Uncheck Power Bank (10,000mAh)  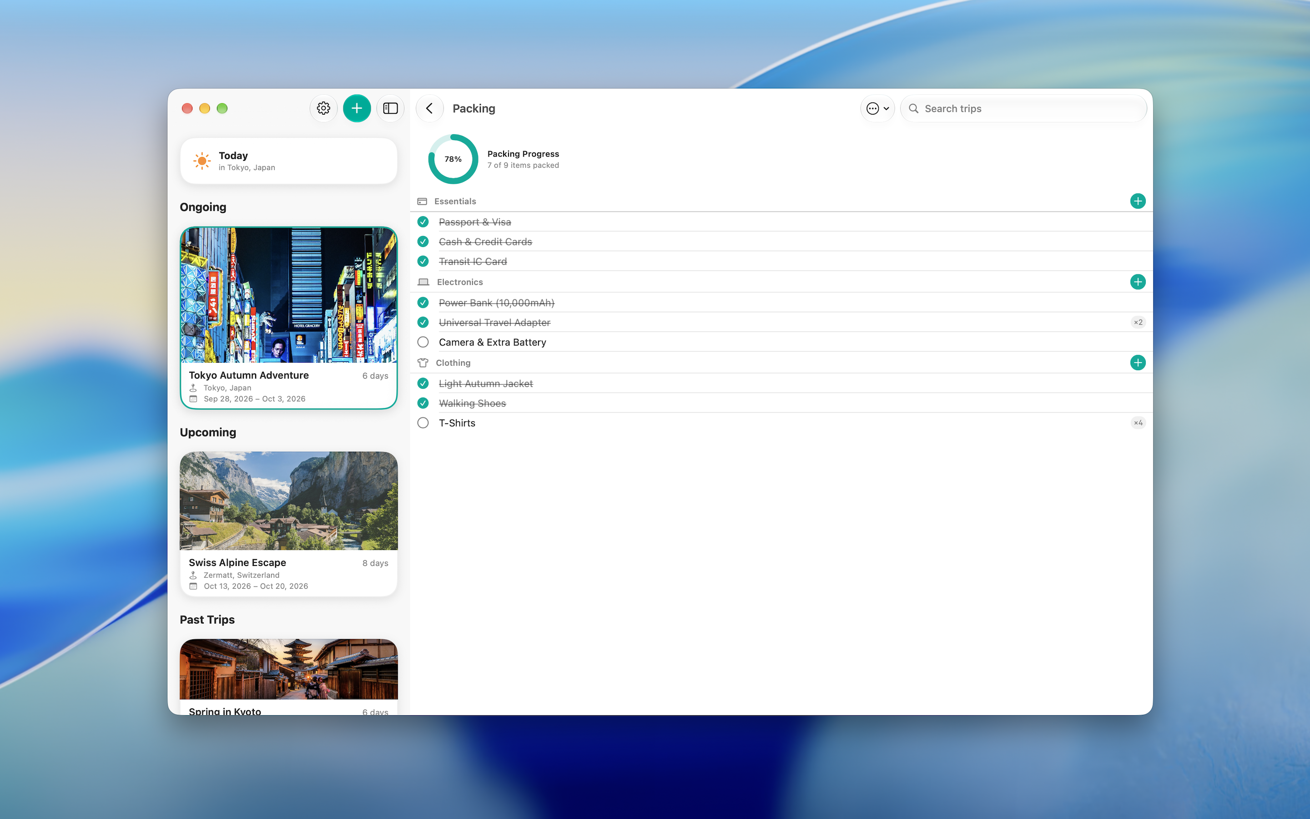[423, 303]
